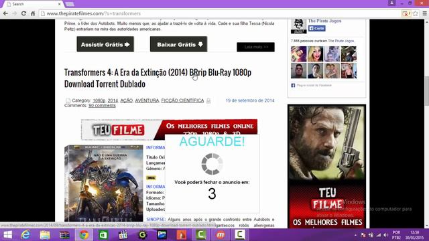Viewport: 429px width, 241px height.
Task: Click the blocked pop-up icon in address bar
Action: click(x=406, y=13)
